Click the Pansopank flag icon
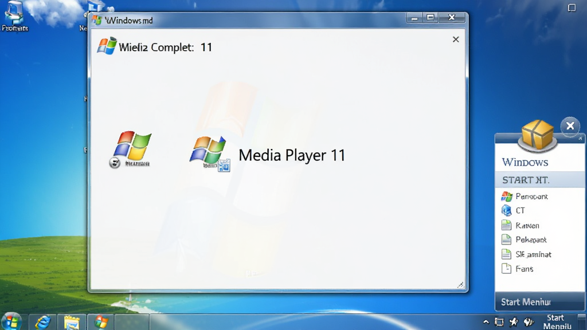587x330 pixels. coord(507,197)
